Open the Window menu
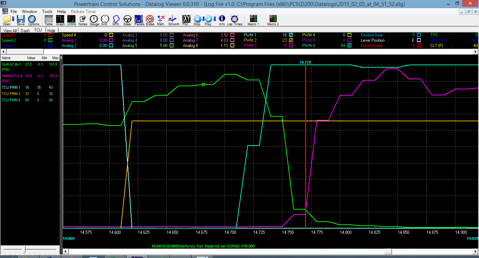The width and height of the screenshot is (479, 258). click(29, 12)
